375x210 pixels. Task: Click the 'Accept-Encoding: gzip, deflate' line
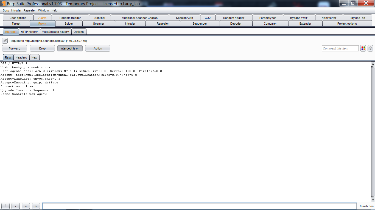click(29, 83)
